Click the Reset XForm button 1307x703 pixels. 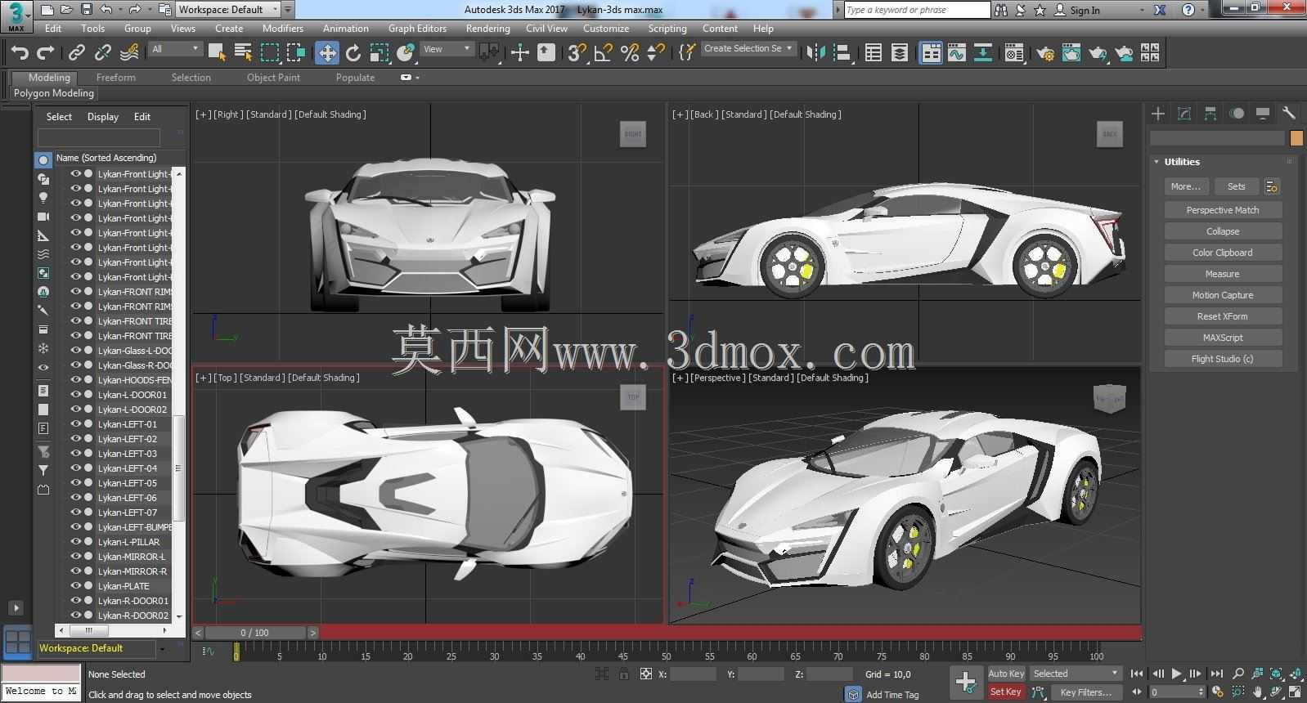[1223, 316]
